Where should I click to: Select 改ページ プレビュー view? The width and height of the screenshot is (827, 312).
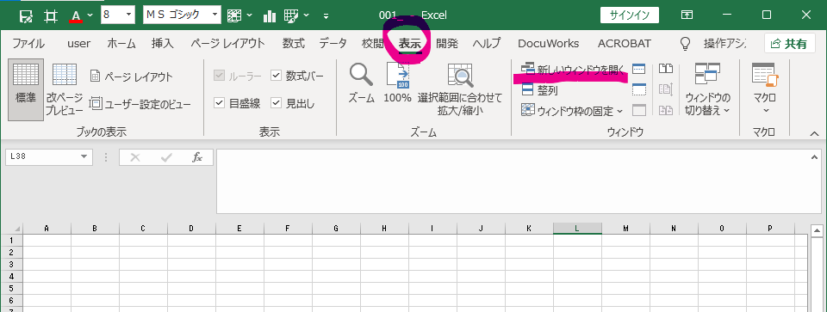(65, 90)
